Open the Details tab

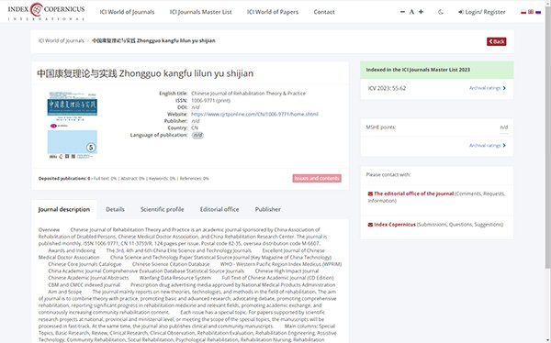[116, 209]
